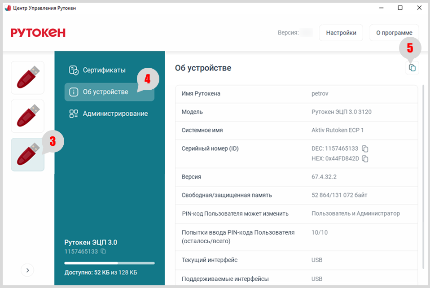Open the Сертификаты section
The width and height of the screenshot is (430, 288).
point(104,70)
